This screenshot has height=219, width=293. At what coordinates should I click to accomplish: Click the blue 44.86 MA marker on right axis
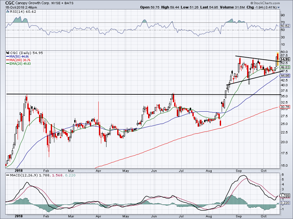click(x=285, y=75)
